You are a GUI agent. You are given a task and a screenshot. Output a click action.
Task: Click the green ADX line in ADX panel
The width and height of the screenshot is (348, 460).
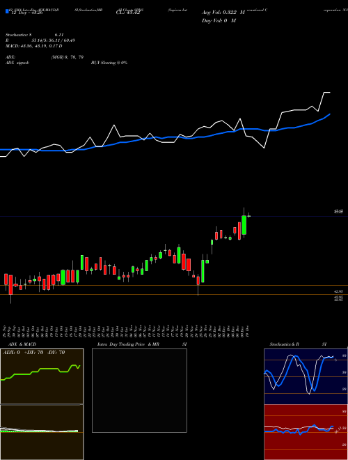click(x=40, y=371)
